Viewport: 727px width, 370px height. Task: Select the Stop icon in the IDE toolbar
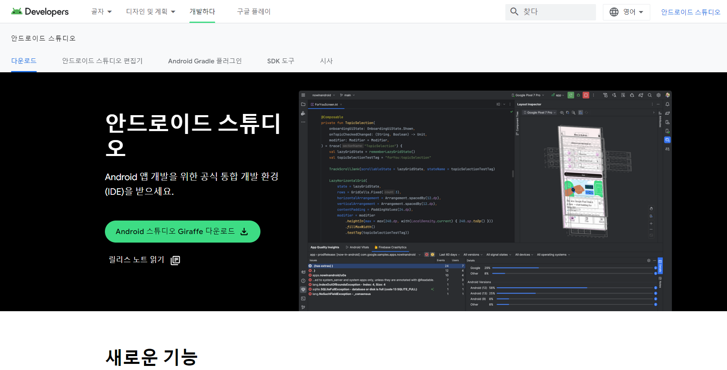[586, 95]
